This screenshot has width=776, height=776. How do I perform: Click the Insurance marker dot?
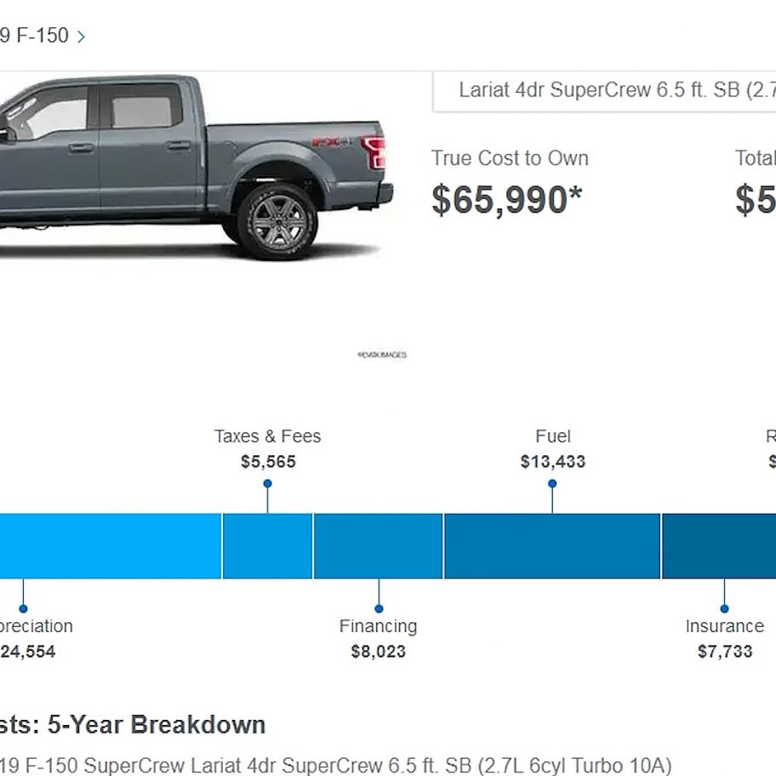725,608
